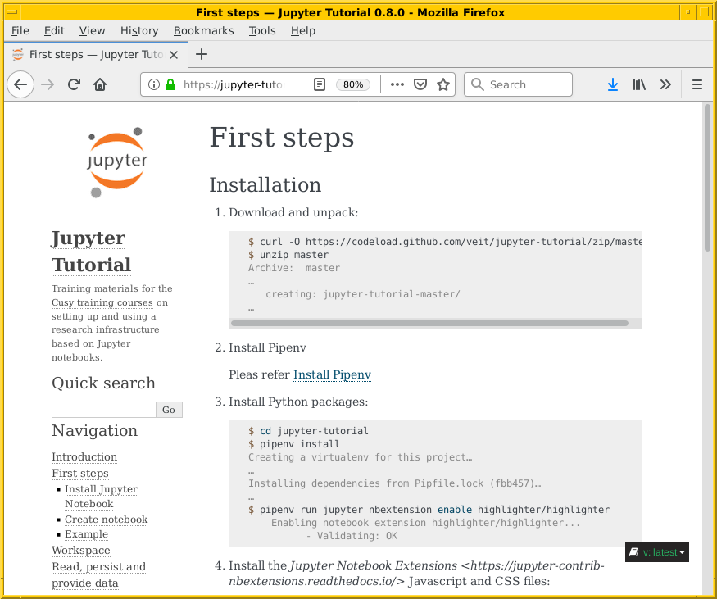Open the Introduction navigation link
Viewport: 717px width, 599px height.
coord(84,456)
